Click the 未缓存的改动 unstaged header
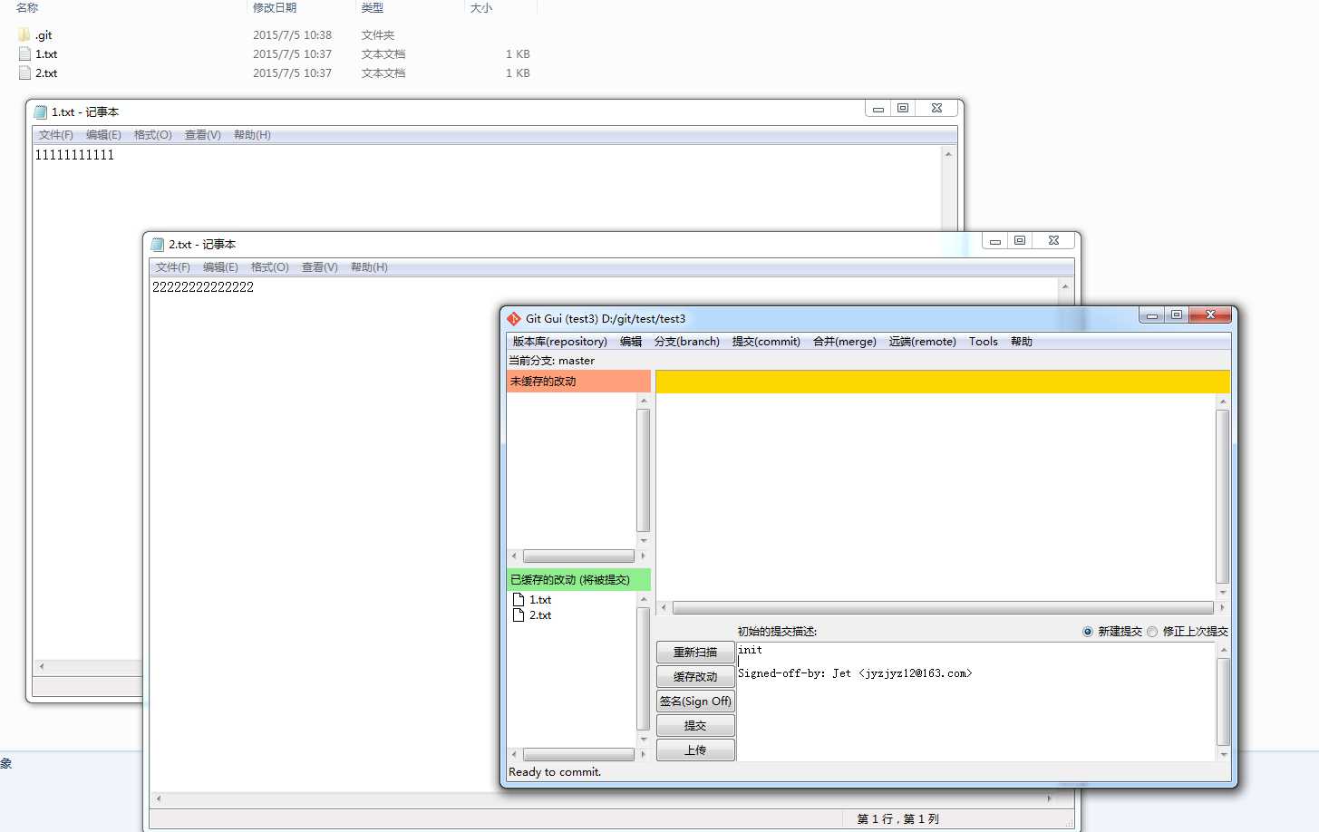The width and height of the screenshot is (1319, 832). tap(578, 382)
